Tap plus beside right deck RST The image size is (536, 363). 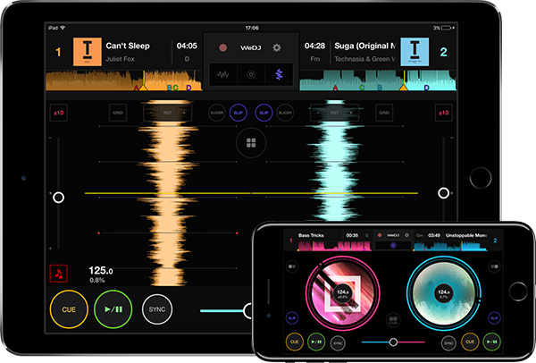click(351, 113)
